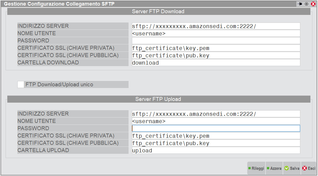
Task: Edit Upload private key certificate field
Action: 216,136
